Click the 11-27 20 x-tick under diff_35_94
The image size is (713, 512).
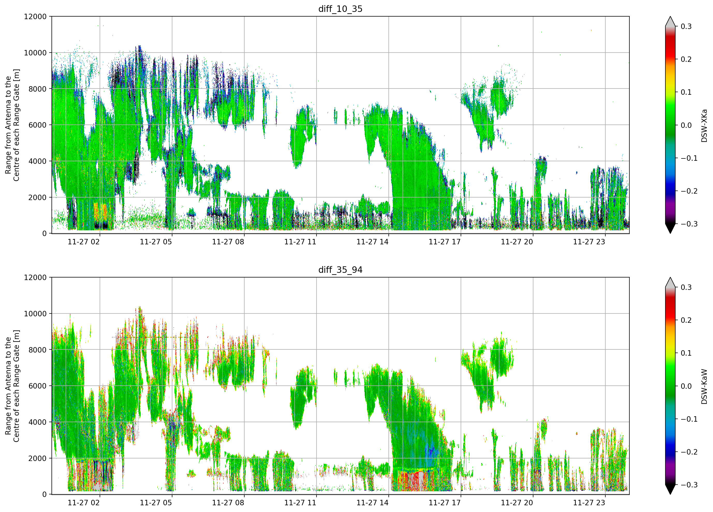pos(517,503)
